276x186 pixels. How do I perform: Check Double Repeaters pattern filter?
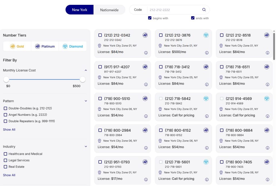(5, 121)
